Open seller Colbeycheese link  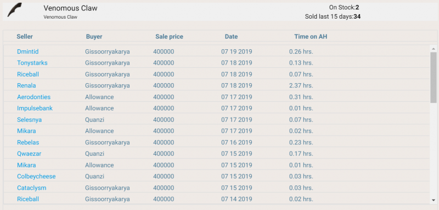[x=36, y=177]
